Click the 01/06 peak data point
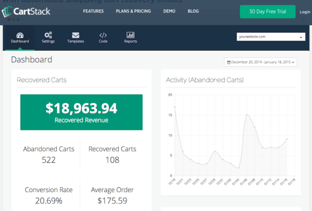Viewport: 312px width, 211px height. 247,115
